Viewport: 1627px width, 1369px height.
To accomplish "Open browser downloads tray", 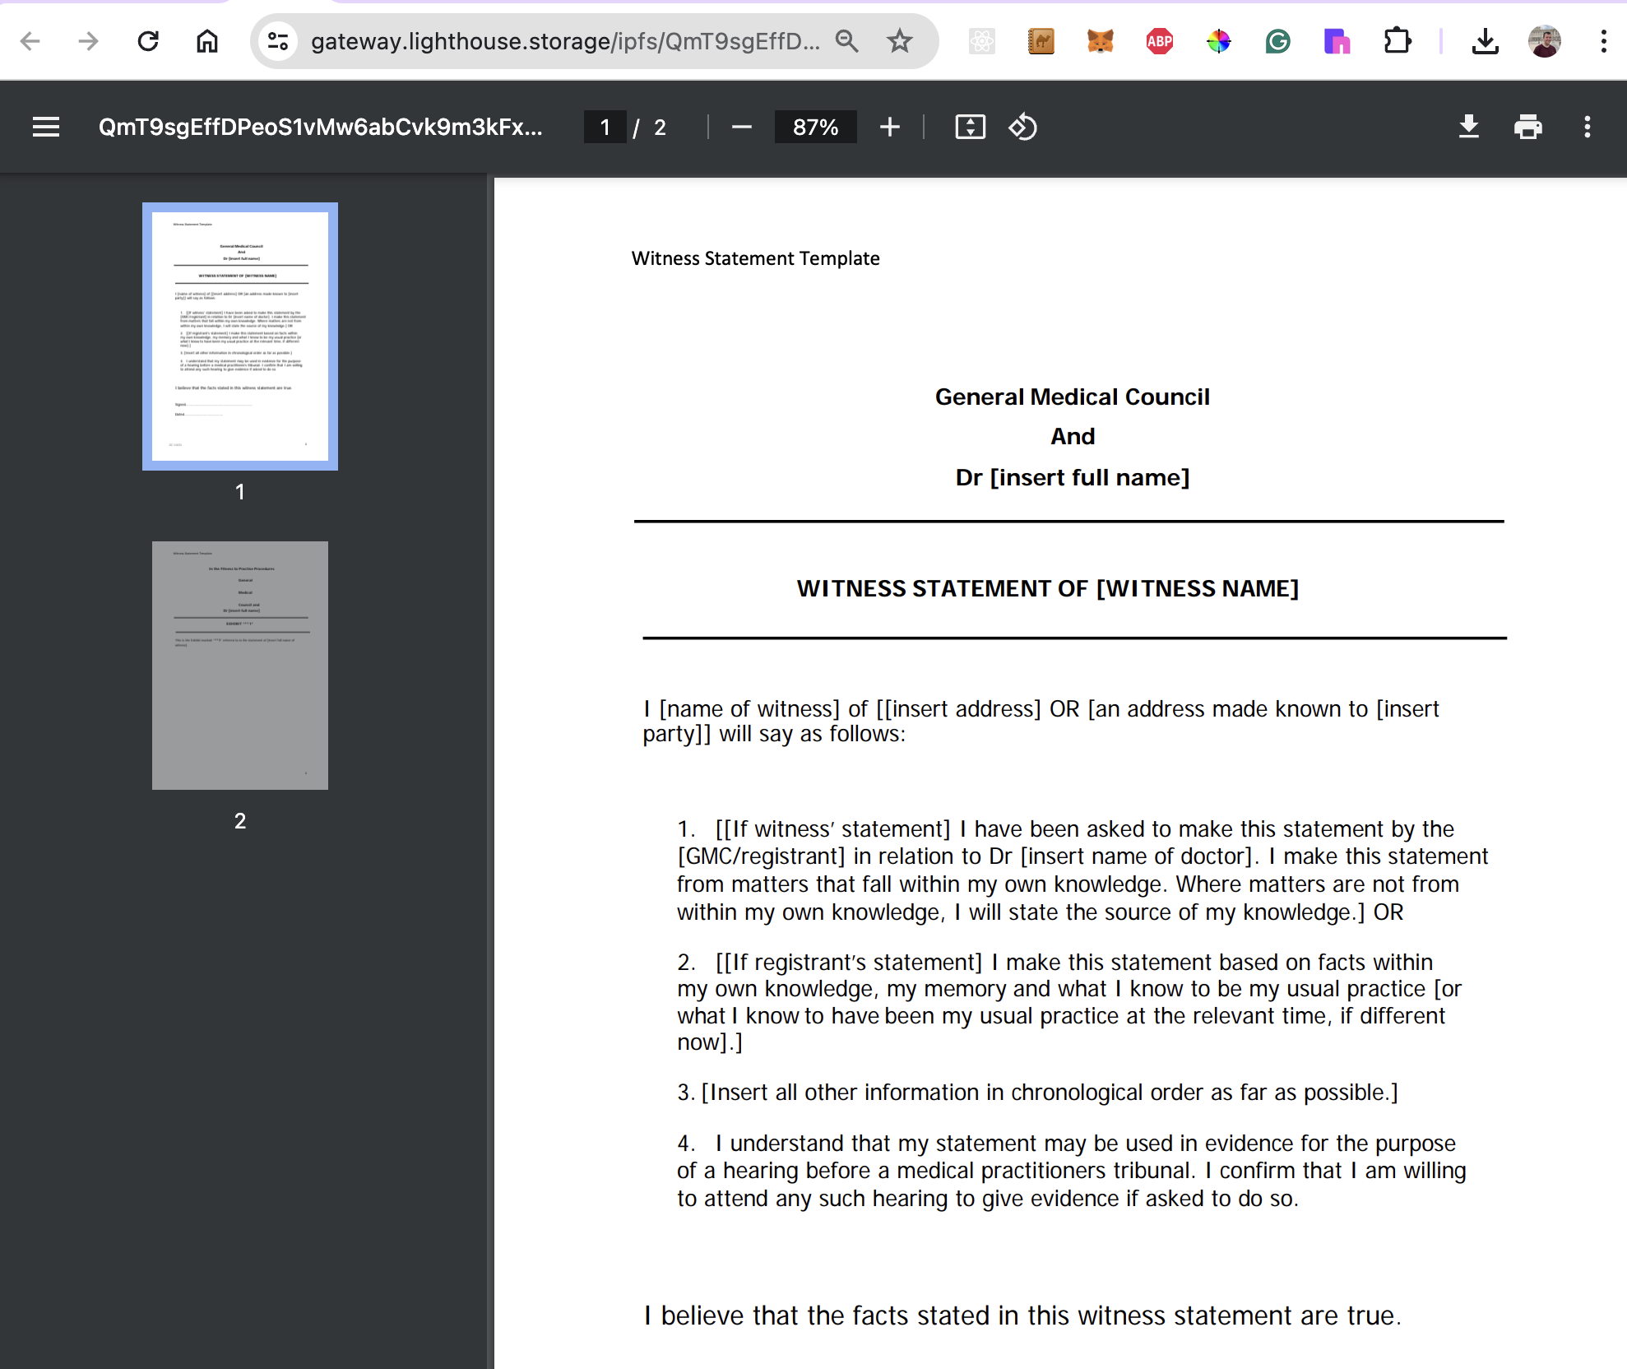I will 1485,41.
